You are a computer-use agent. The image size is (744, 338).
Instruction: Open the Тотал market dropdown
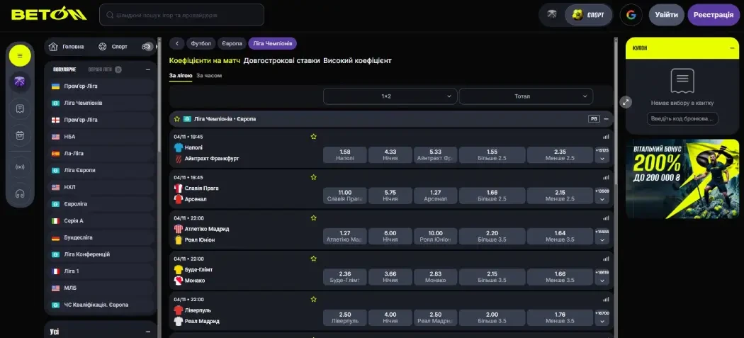(526, 96)
